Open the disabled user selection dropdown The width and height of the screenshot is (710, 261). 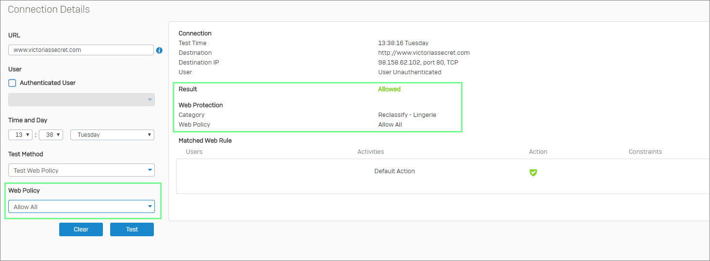(82, 99)
